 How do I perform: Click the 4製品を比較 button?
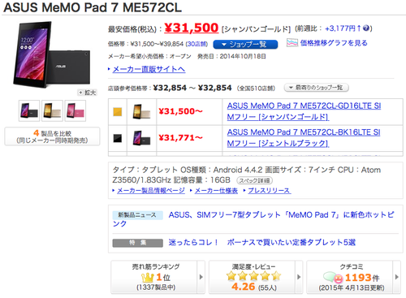52,136
